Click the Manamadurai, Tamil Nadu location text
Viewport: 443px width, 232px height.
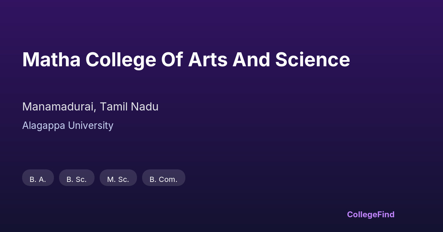click(x=90, y=107)
